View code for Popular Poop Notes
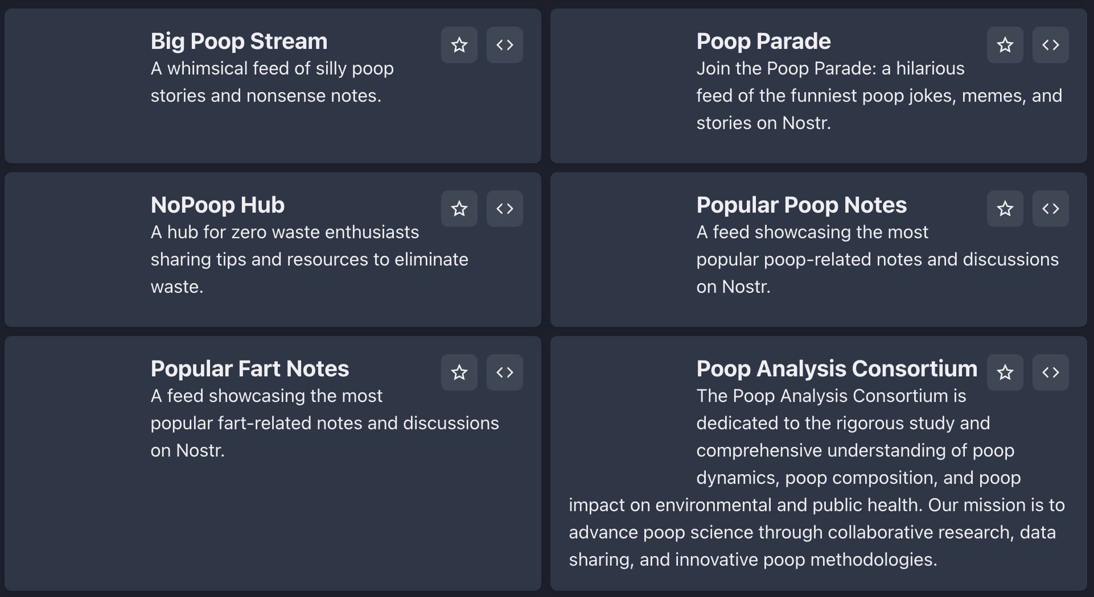 [x=1050, y=209]
